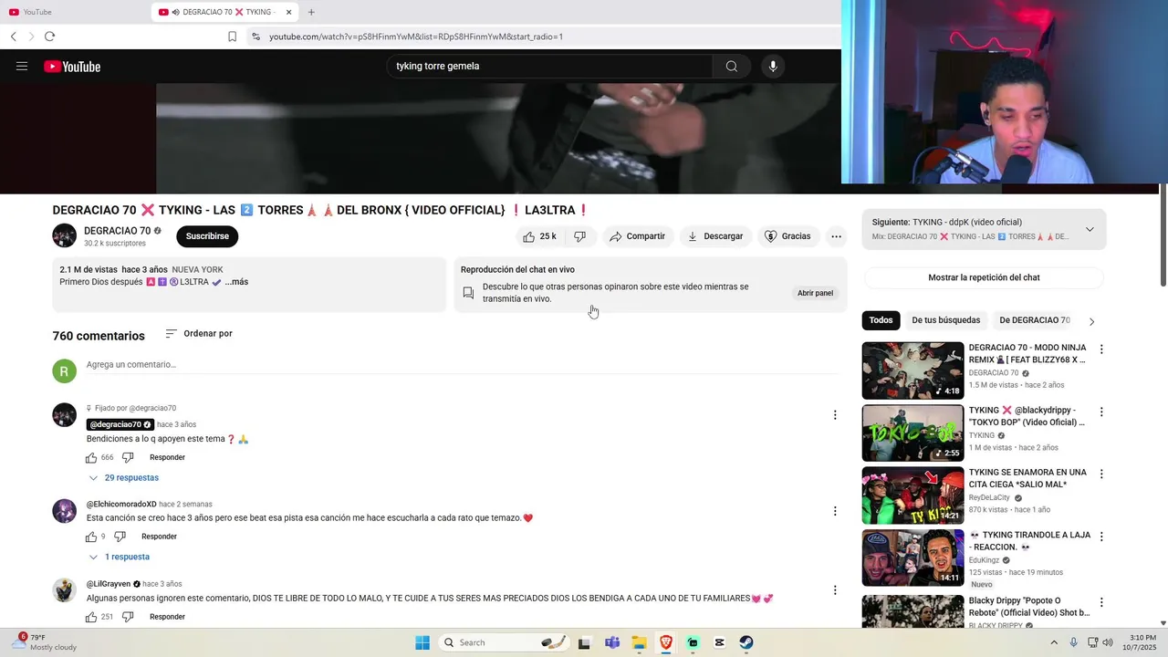Image resolution: width=1168 pixels, height=657 pixels.
Task: Click the site settings icon in address bar
Action: 255,36
